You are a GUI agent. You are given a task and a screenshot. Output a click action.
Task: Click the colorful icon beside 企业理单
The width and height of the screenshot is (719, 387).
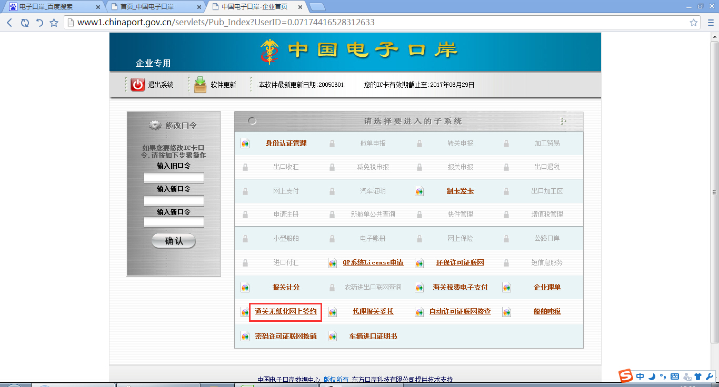coord(506,288)
